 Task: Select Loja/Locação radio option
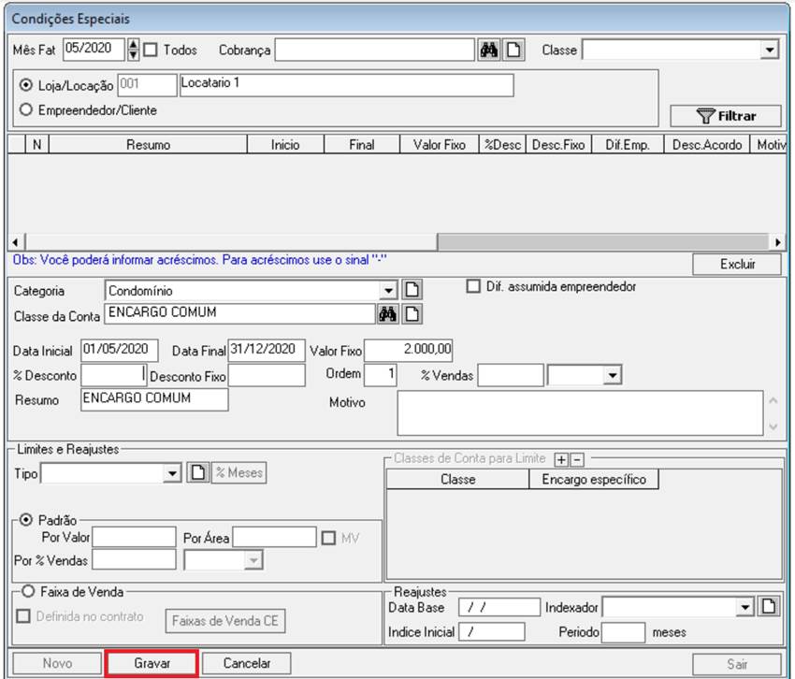[26, 85]
